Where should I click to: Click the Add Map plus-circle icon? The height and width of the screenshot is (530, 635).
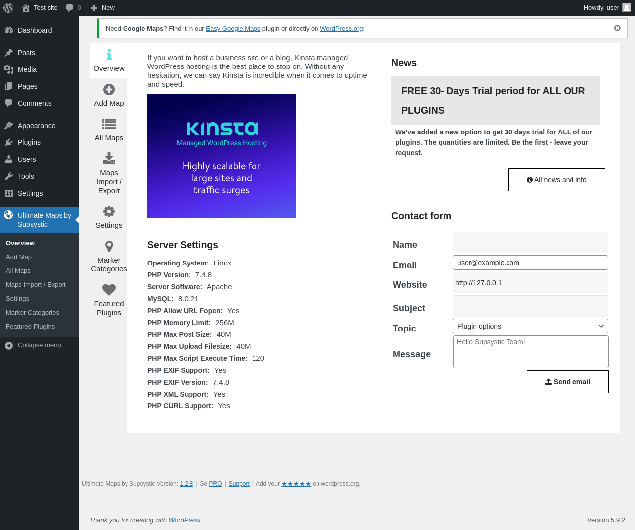point(109,89)
